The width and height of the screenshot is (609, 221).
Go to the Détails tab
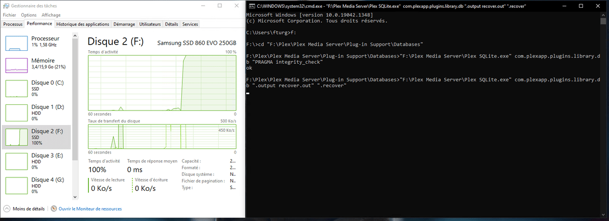pyautogui.click(x=171, y=24)
